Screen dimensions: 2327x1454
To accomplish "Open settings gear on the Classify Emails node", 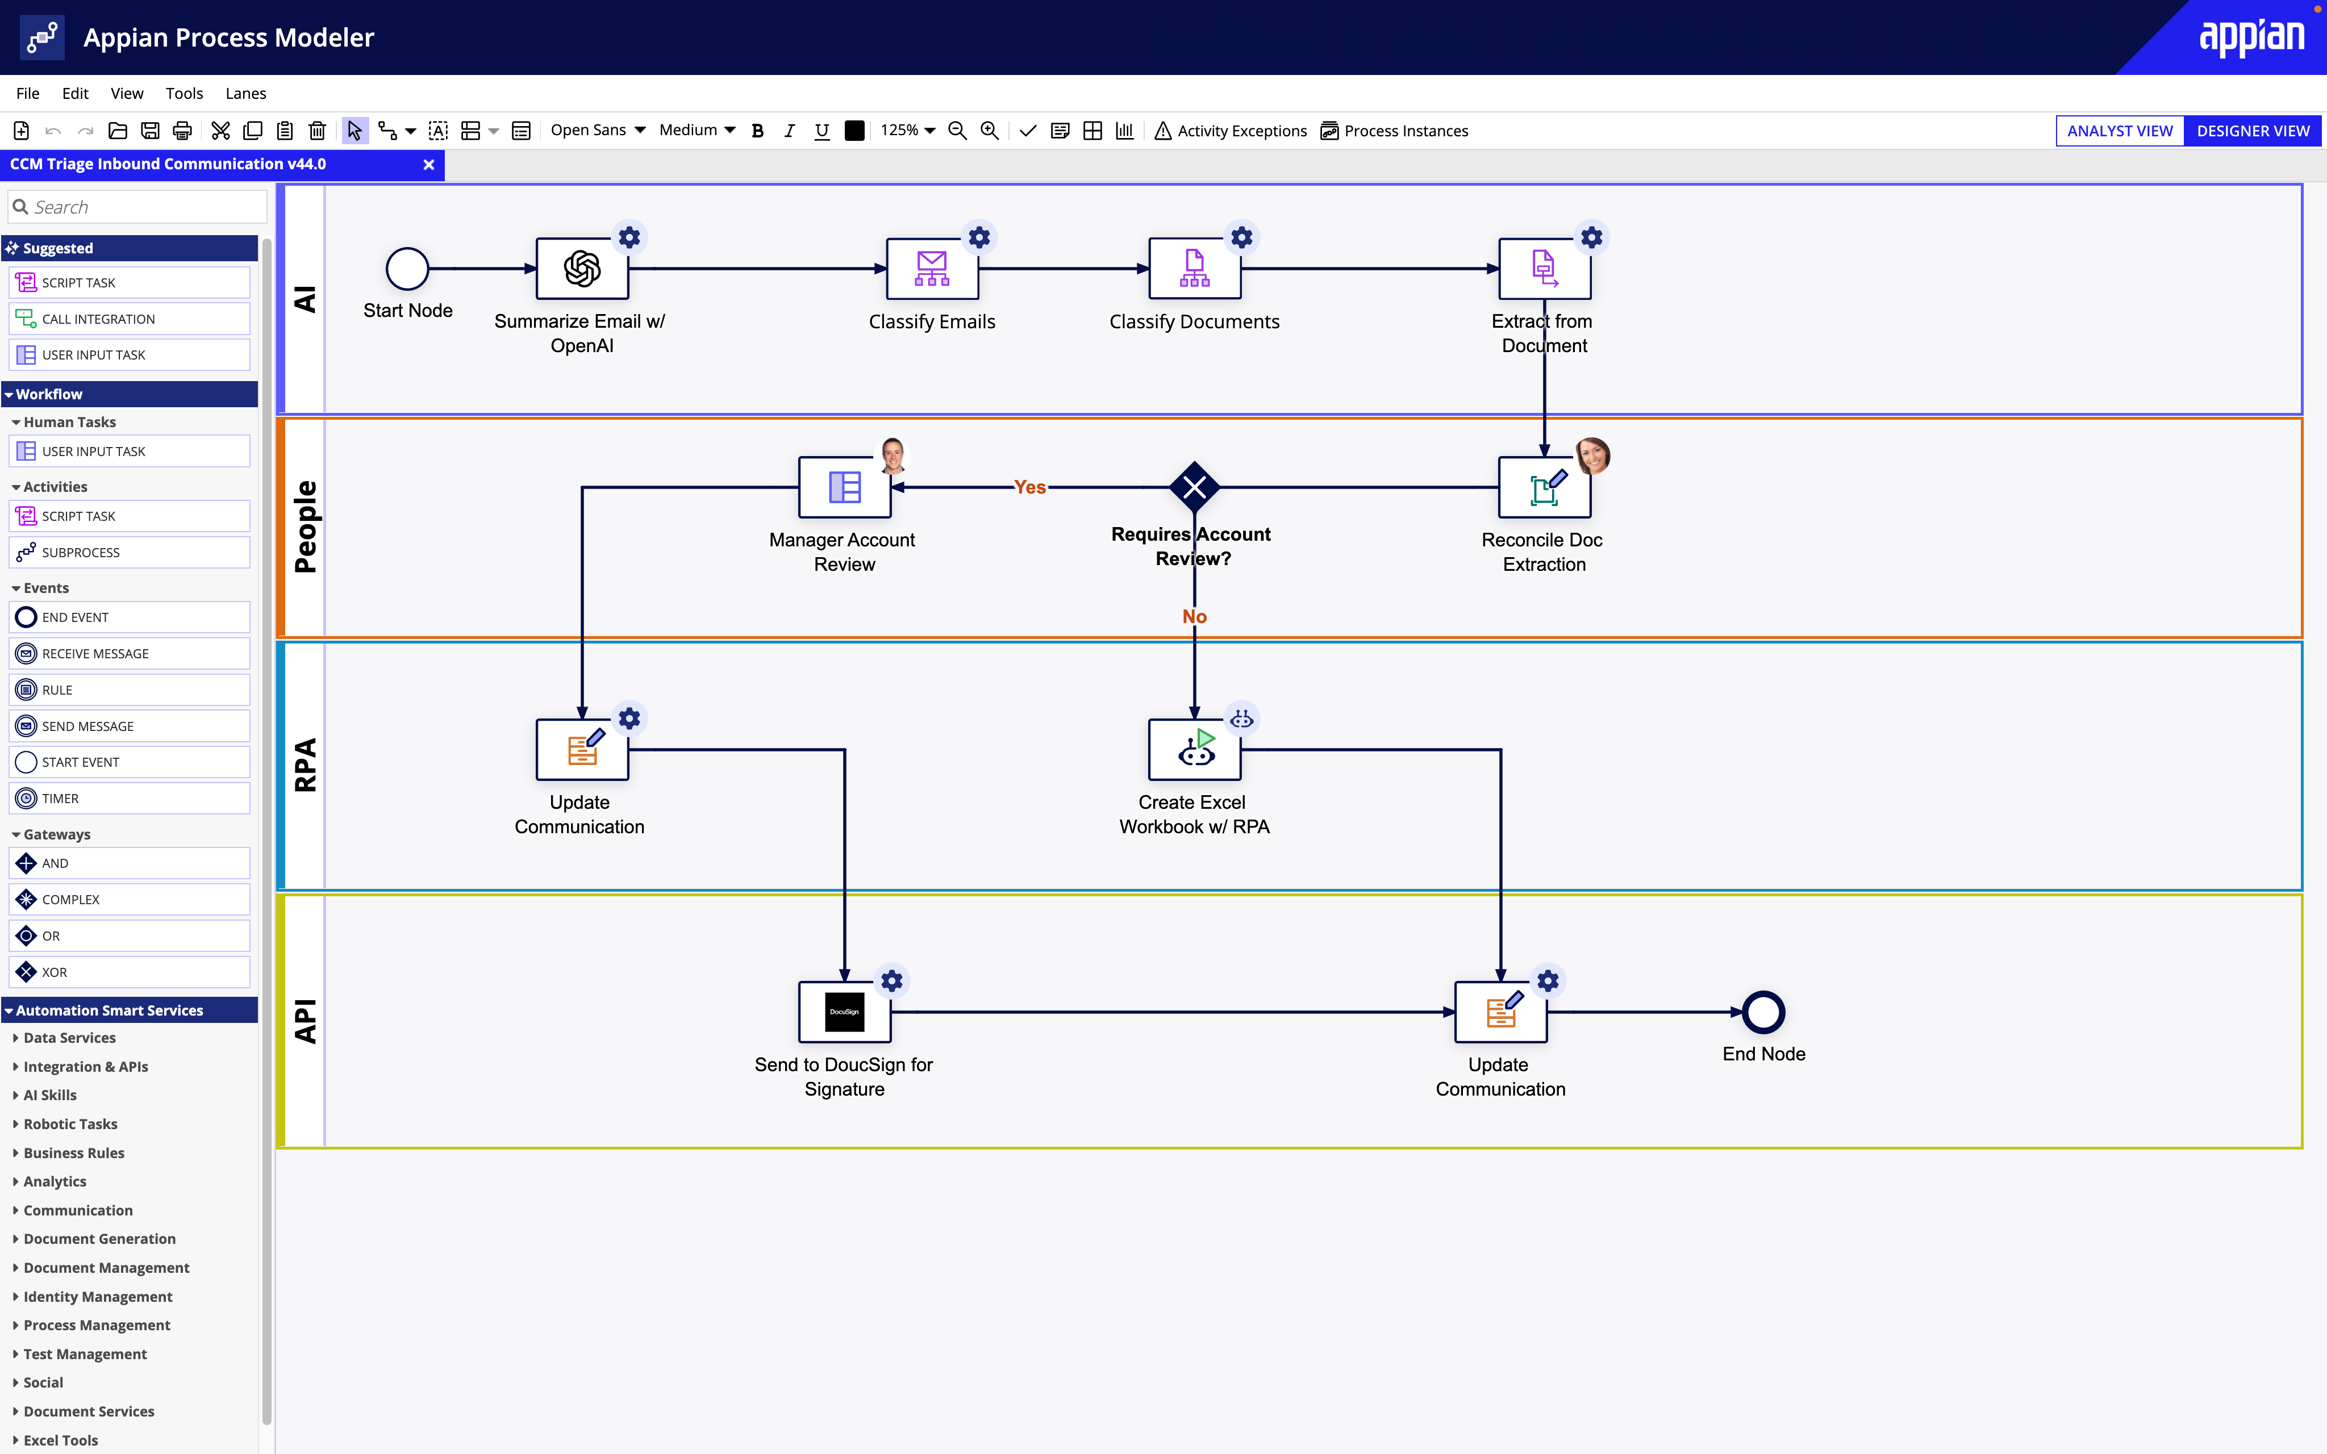I will tap(979, 237).
